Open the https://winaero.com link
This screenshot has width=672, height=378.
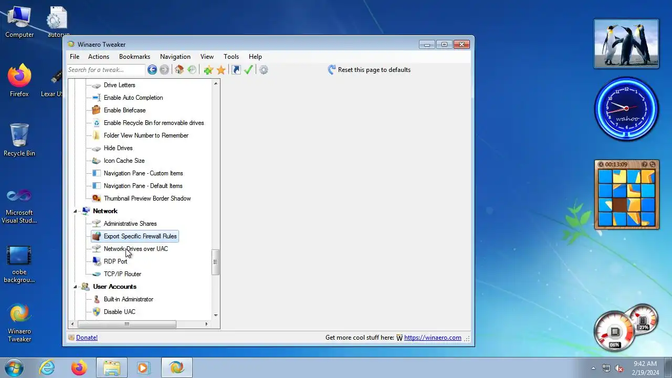(433, 338)
